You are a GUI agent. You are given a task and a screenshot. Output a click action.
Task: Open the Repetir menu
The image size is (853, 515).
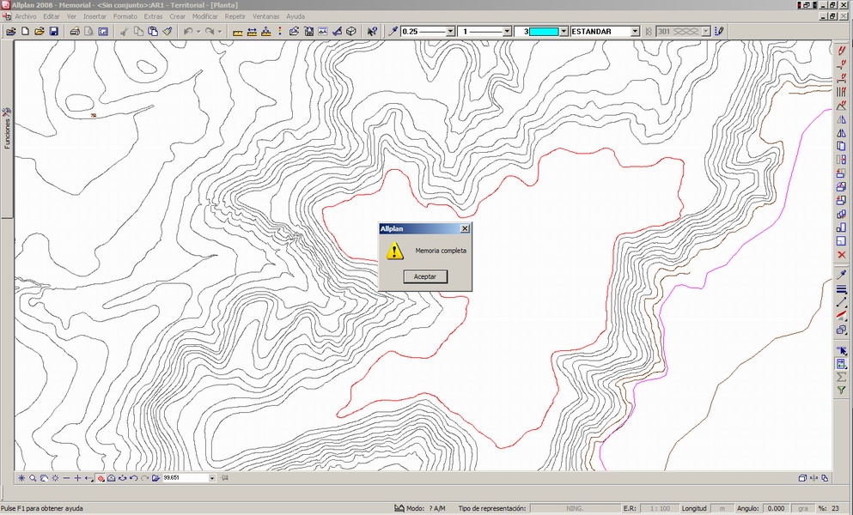click(x=235, y=16)
